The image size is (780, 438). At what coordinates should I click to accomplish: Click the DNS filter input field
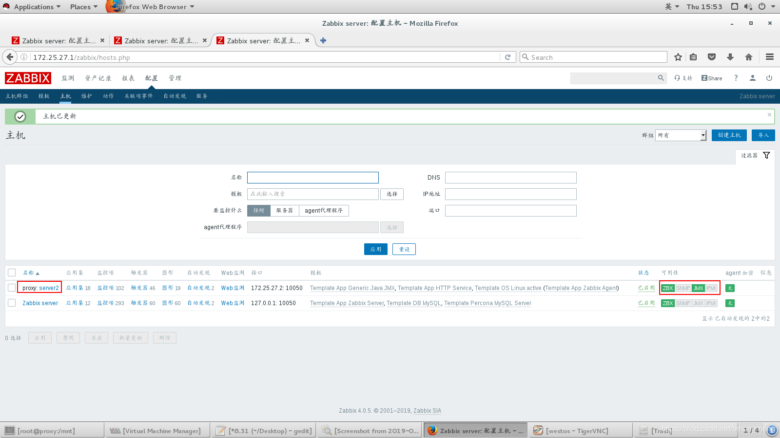click(x=511, y=178)
